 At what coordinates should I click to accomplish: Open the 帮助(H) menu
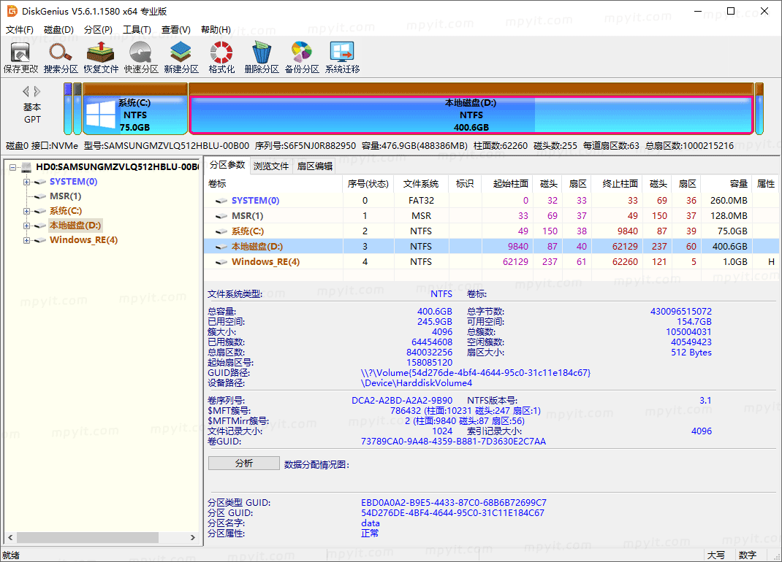tap(216, 30)
